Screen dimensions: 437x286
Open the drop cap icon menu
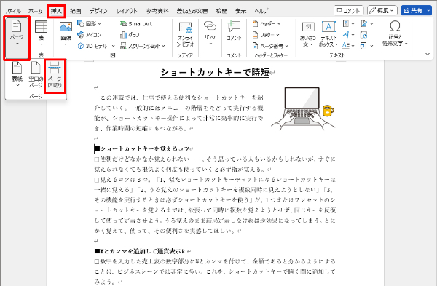pyautogui.click(x=348, y=45)
